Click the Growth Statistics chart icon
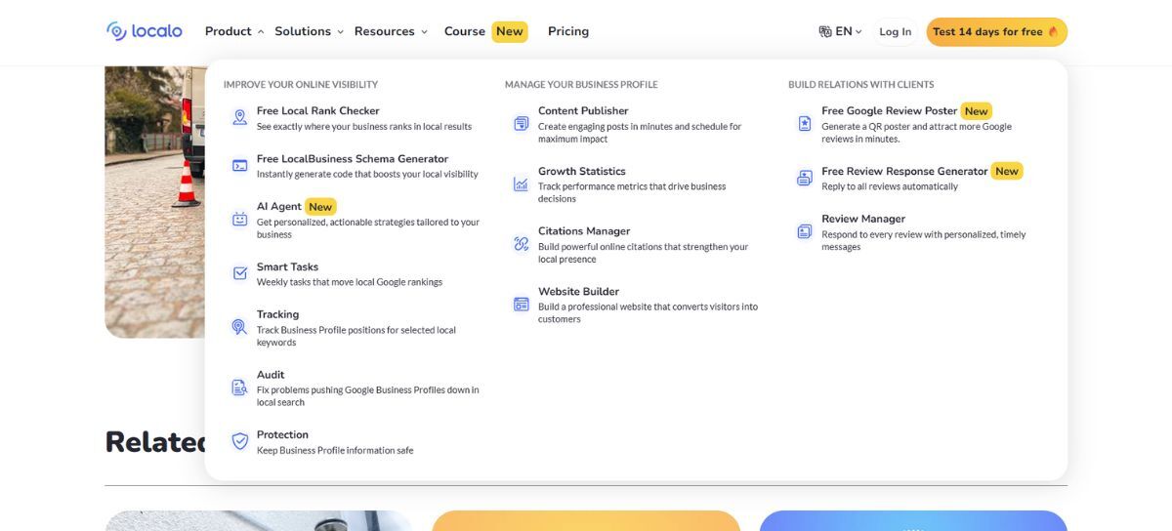Image resolution: width=1172 pixels, height=531 pixels. (x=521, y=184)
